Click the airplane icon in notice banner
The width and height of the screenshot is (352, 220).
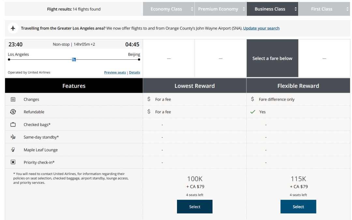point(13,28)
